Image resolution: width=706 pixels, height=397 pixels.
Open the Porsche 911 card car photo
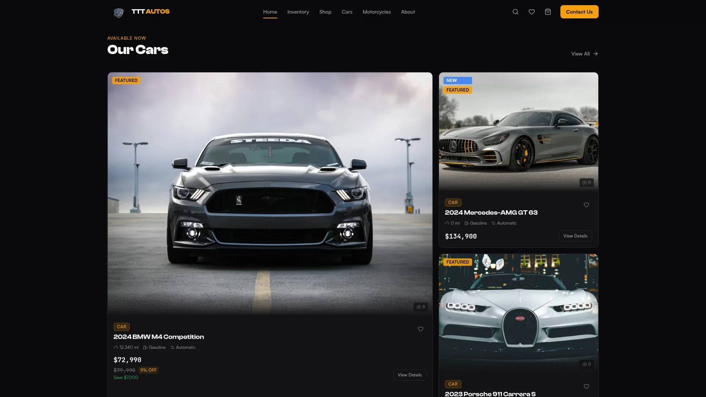click(518, 314)
